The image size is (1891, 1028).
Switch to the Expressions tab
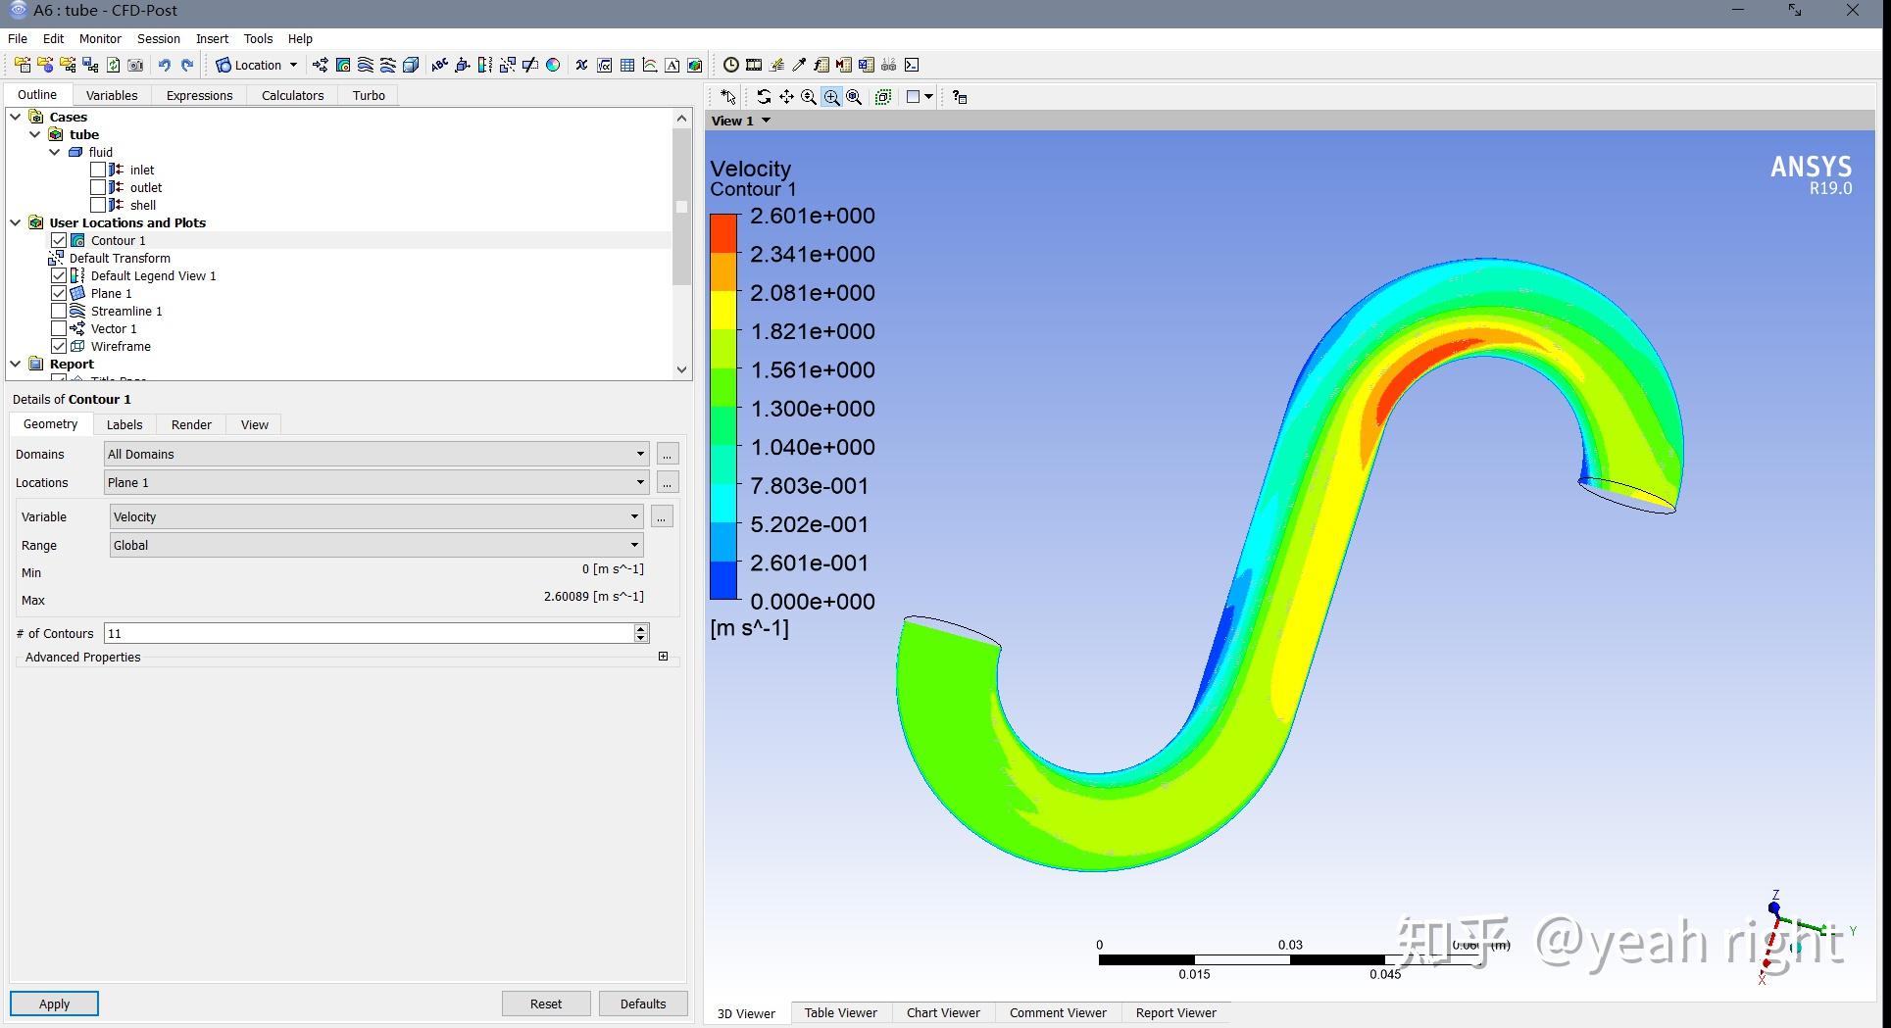(x=199, y=95)
